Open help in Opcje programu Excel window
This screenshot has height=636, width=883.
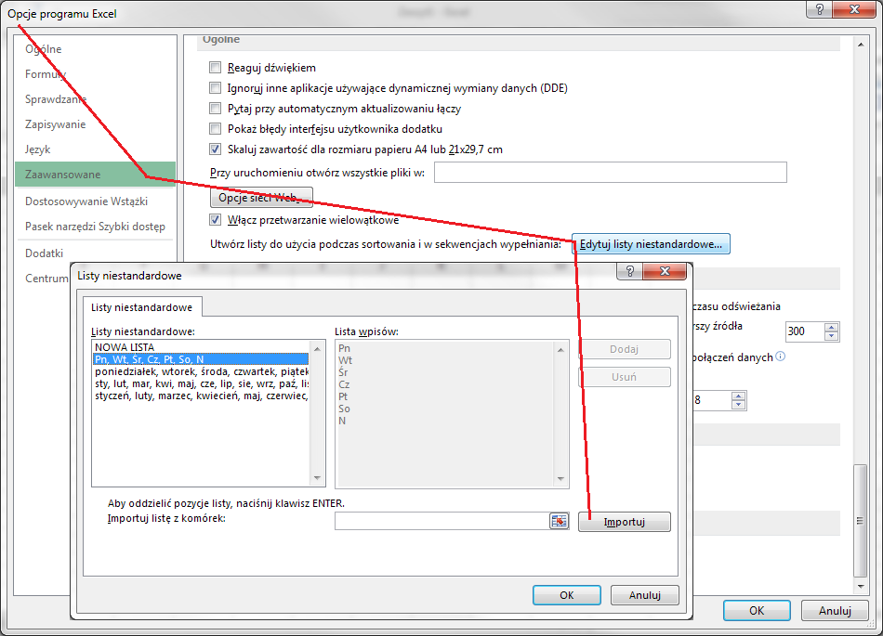point(820,9)
